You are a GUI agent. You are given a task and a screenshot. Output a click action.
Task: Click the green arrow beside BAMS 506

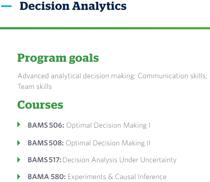tap(19, 124)
